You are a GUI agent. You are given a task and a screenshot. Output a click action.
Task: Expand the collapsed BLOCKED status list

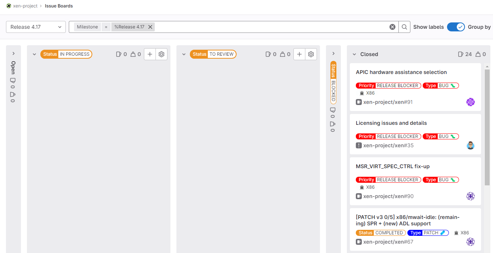click(x=333, y=54)
